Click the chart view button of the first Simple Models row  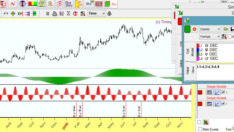pos(217,92)
